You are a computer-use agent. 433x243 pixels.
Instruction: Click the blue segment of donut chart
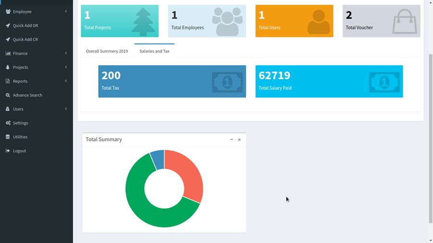pyautogui.click(x=158, y=160)
